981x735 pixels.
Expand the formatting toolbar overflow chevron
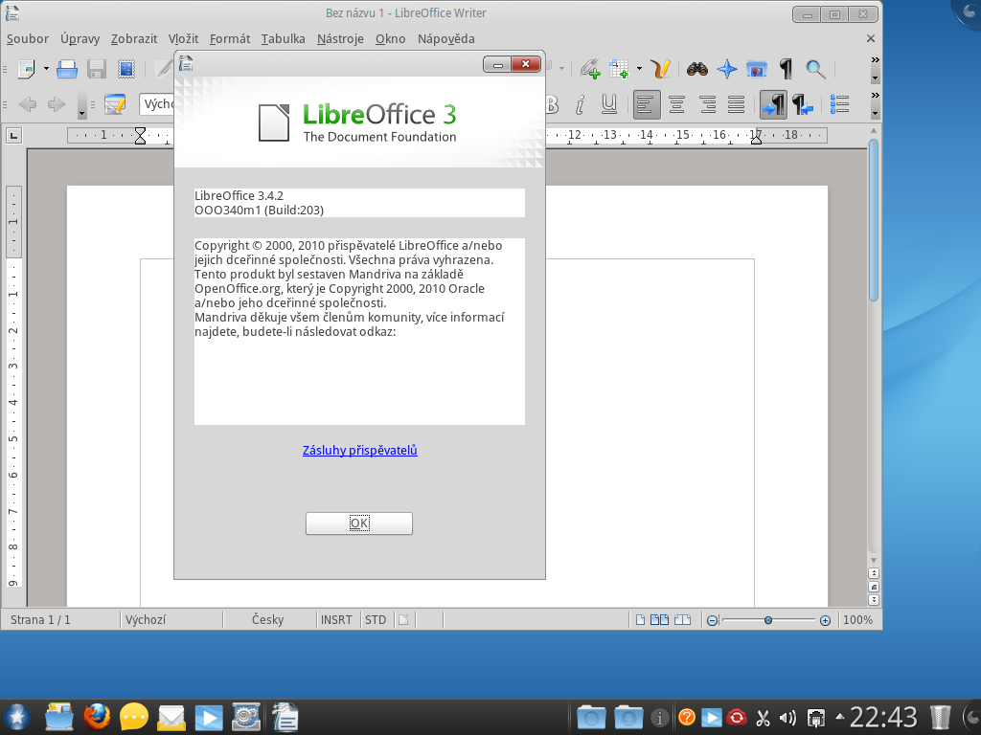pyautogui.click(x=876, y=96)
